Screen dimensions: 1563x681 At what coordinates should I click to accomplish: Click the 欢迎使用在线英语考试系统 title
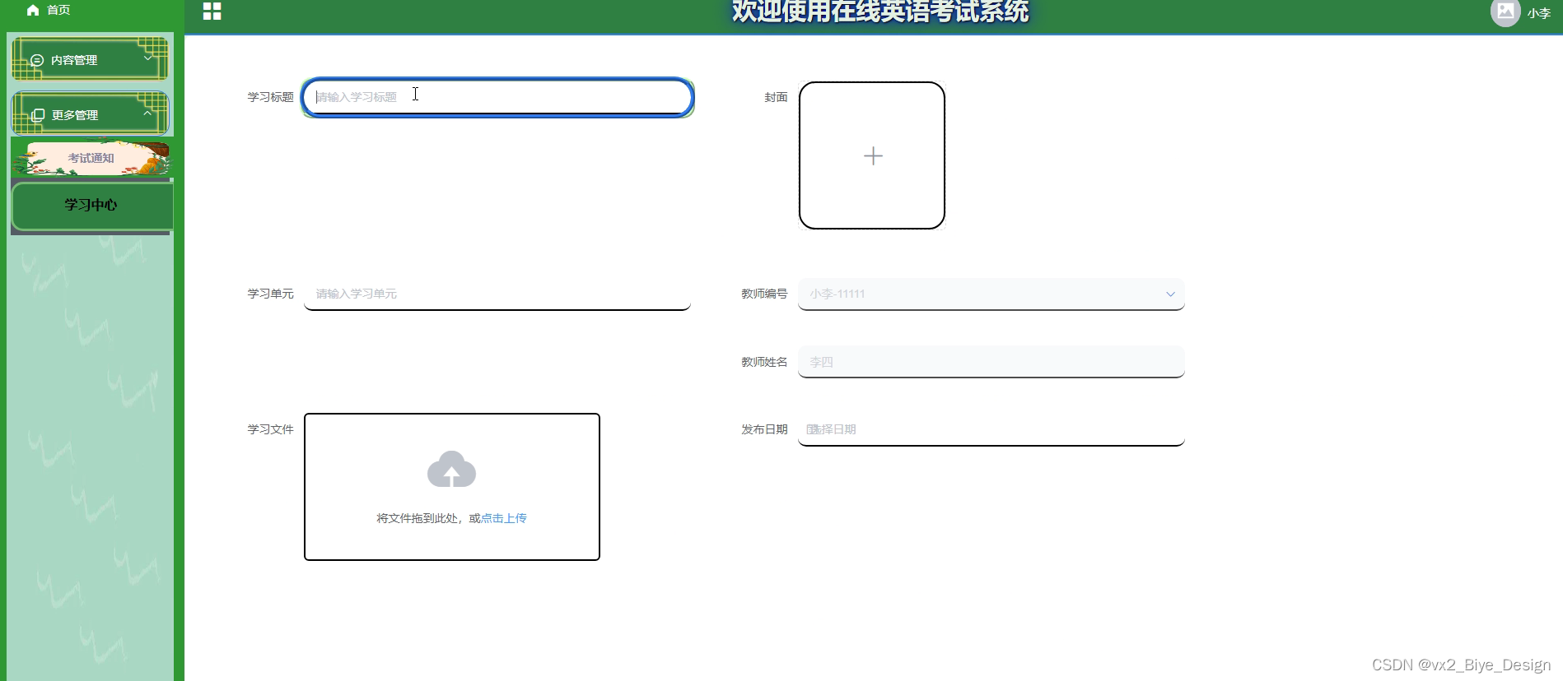[880, 12]
